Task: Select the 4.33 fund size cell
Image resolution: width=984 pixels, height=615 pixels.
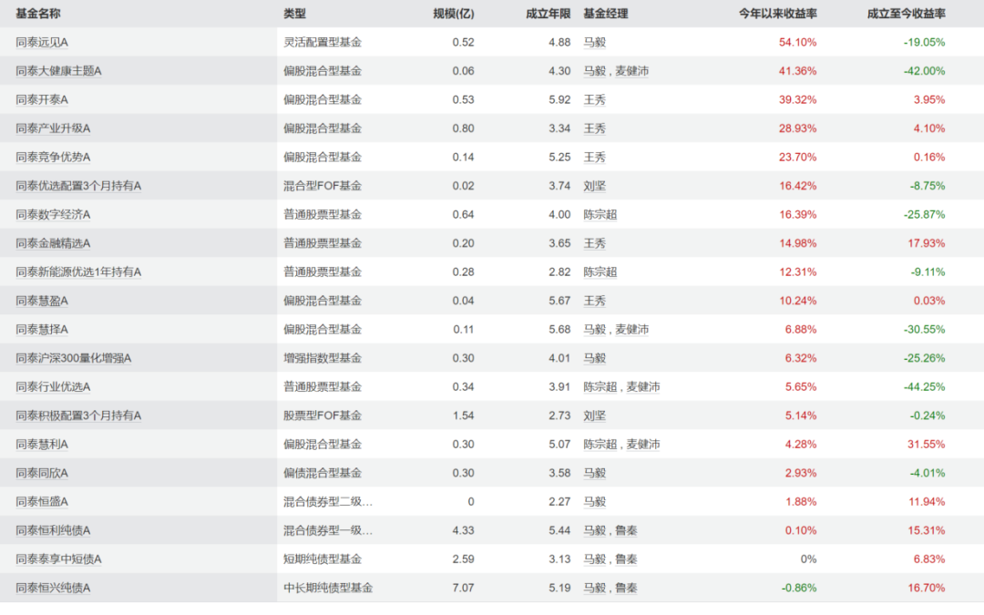Action: pyautogui.click(x=463, y=530)
